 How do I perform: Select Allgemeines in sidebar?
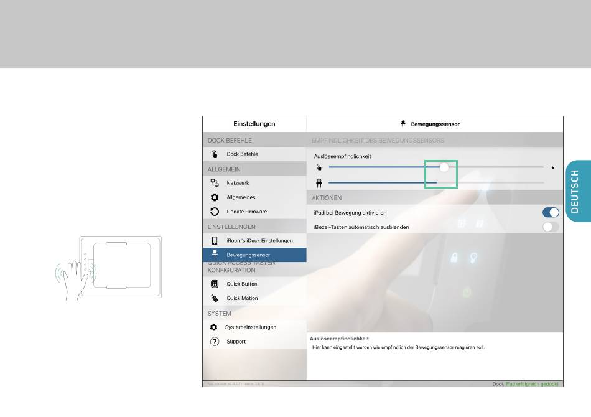(254, 197)
